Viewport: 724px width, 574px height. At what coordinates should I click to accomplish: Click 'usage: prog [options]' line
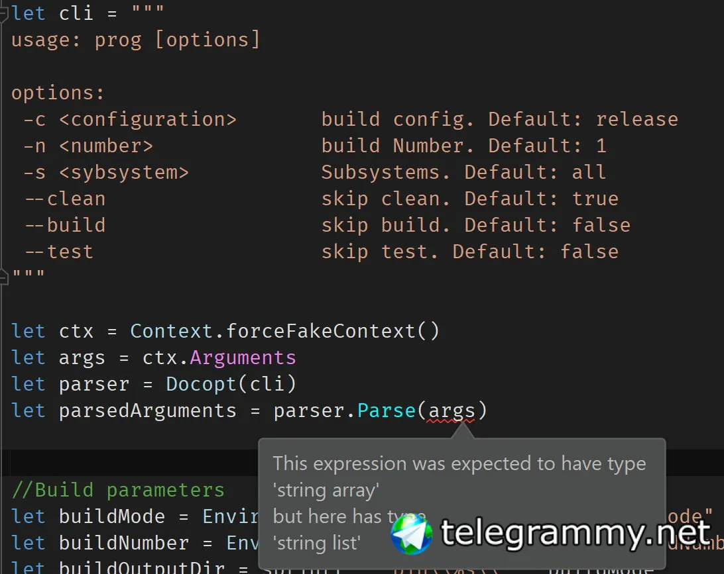135,40
